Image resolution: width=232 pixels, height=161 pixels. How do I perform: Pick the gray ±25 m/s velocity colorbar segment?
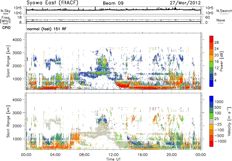tap(211, 121)
